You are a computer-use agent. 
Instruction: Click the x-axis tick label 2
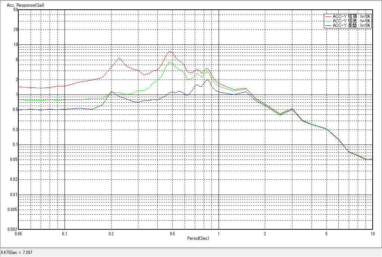pyautogui.click(x=264, y=234)
